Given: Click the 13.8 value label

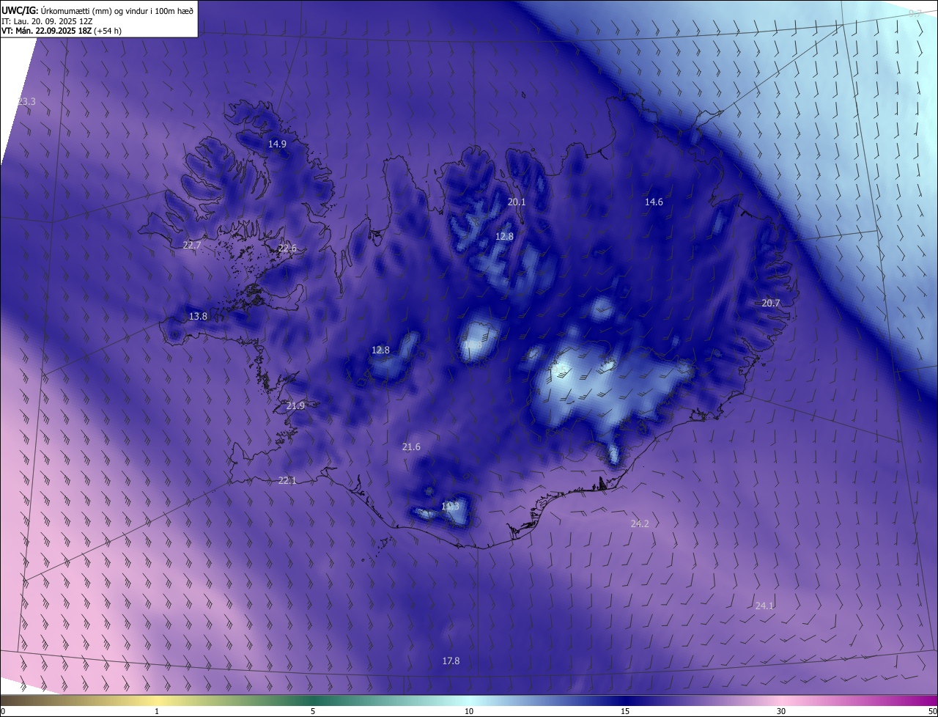Looking at the screenshot, I should [198, 316].
